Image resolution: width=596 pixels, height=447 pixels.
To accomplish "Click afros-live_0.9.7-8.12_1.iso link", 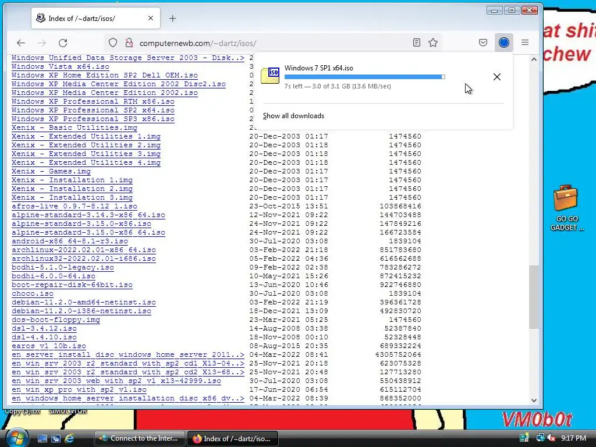I will pos(74,207).
